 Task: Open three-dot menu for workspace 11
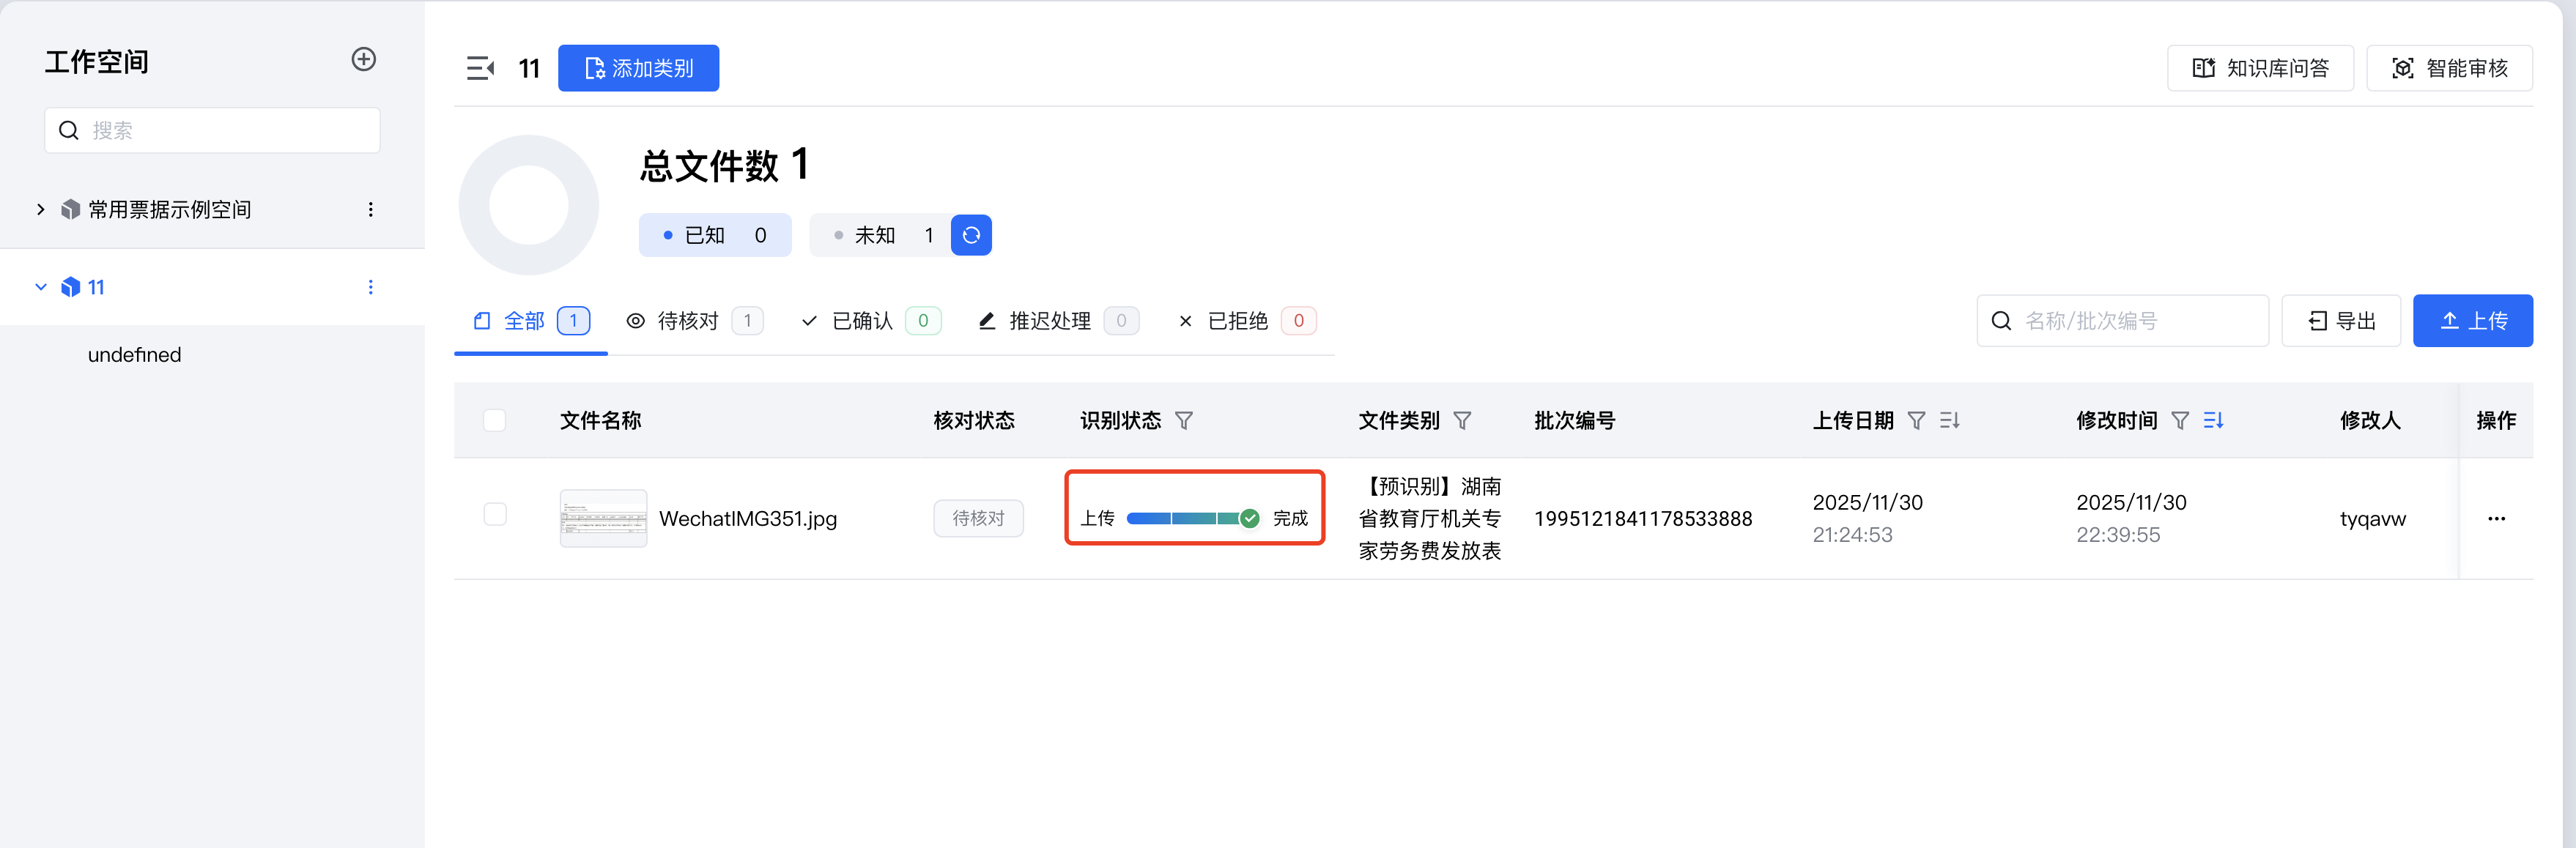371,287
